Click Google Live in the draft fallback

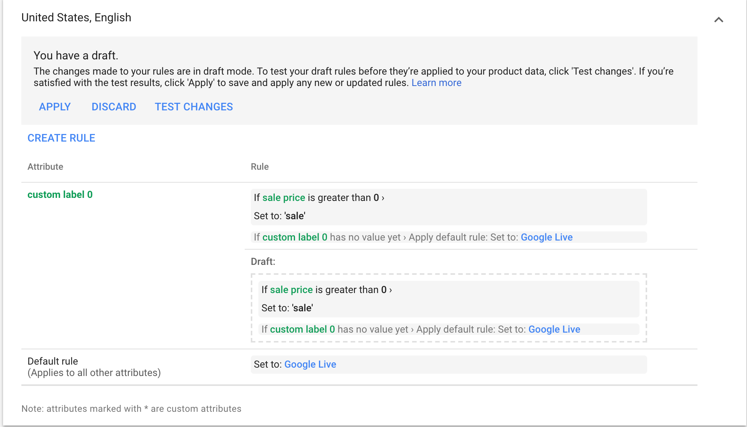pyautogui.click(x=554, y=330)
